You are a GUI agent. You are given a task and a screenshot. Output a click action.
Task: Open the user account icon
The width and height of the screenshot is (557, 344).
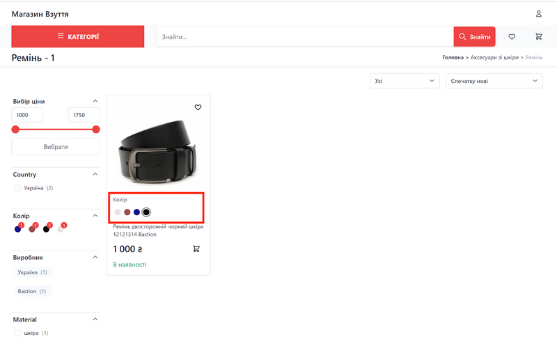point(538,14)
